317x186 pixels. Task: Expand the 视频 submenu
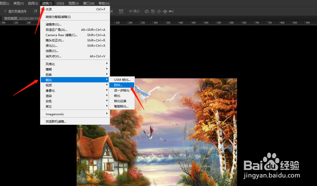pyautogui.click(x=75, y=85)
